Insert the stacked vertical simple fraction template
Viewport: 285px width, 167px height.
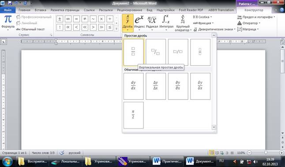[x=133, y=52]
